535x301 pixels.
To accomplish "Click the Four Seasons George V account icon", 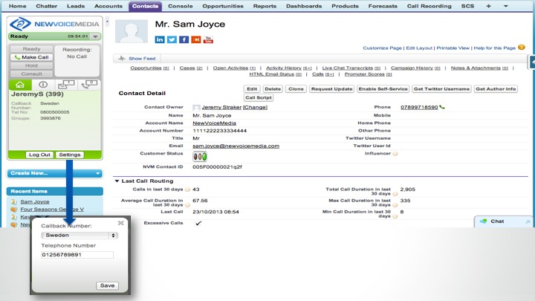I will (14, 209).
